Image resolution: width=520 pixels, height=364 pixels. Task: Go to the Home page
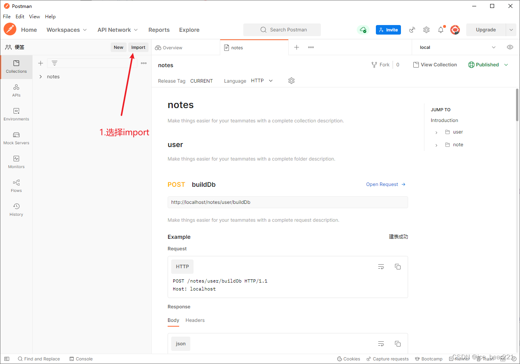(29, 30)
